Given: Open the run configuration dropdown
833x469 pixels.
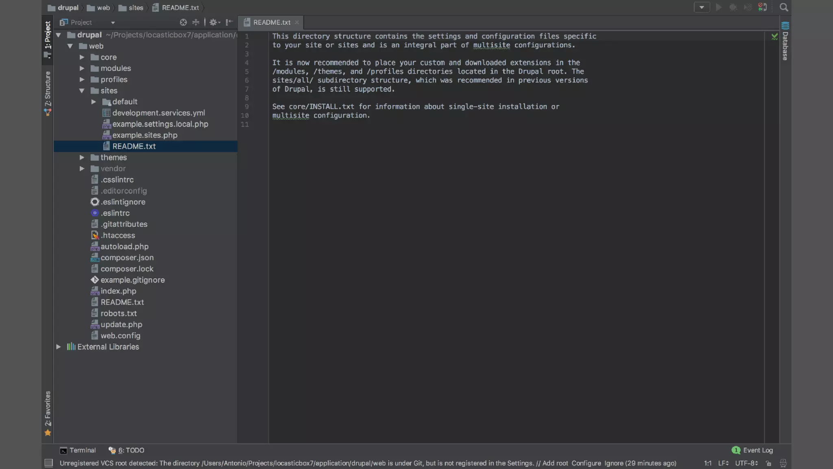Looking at the screenshot, I should click(702, 7).
